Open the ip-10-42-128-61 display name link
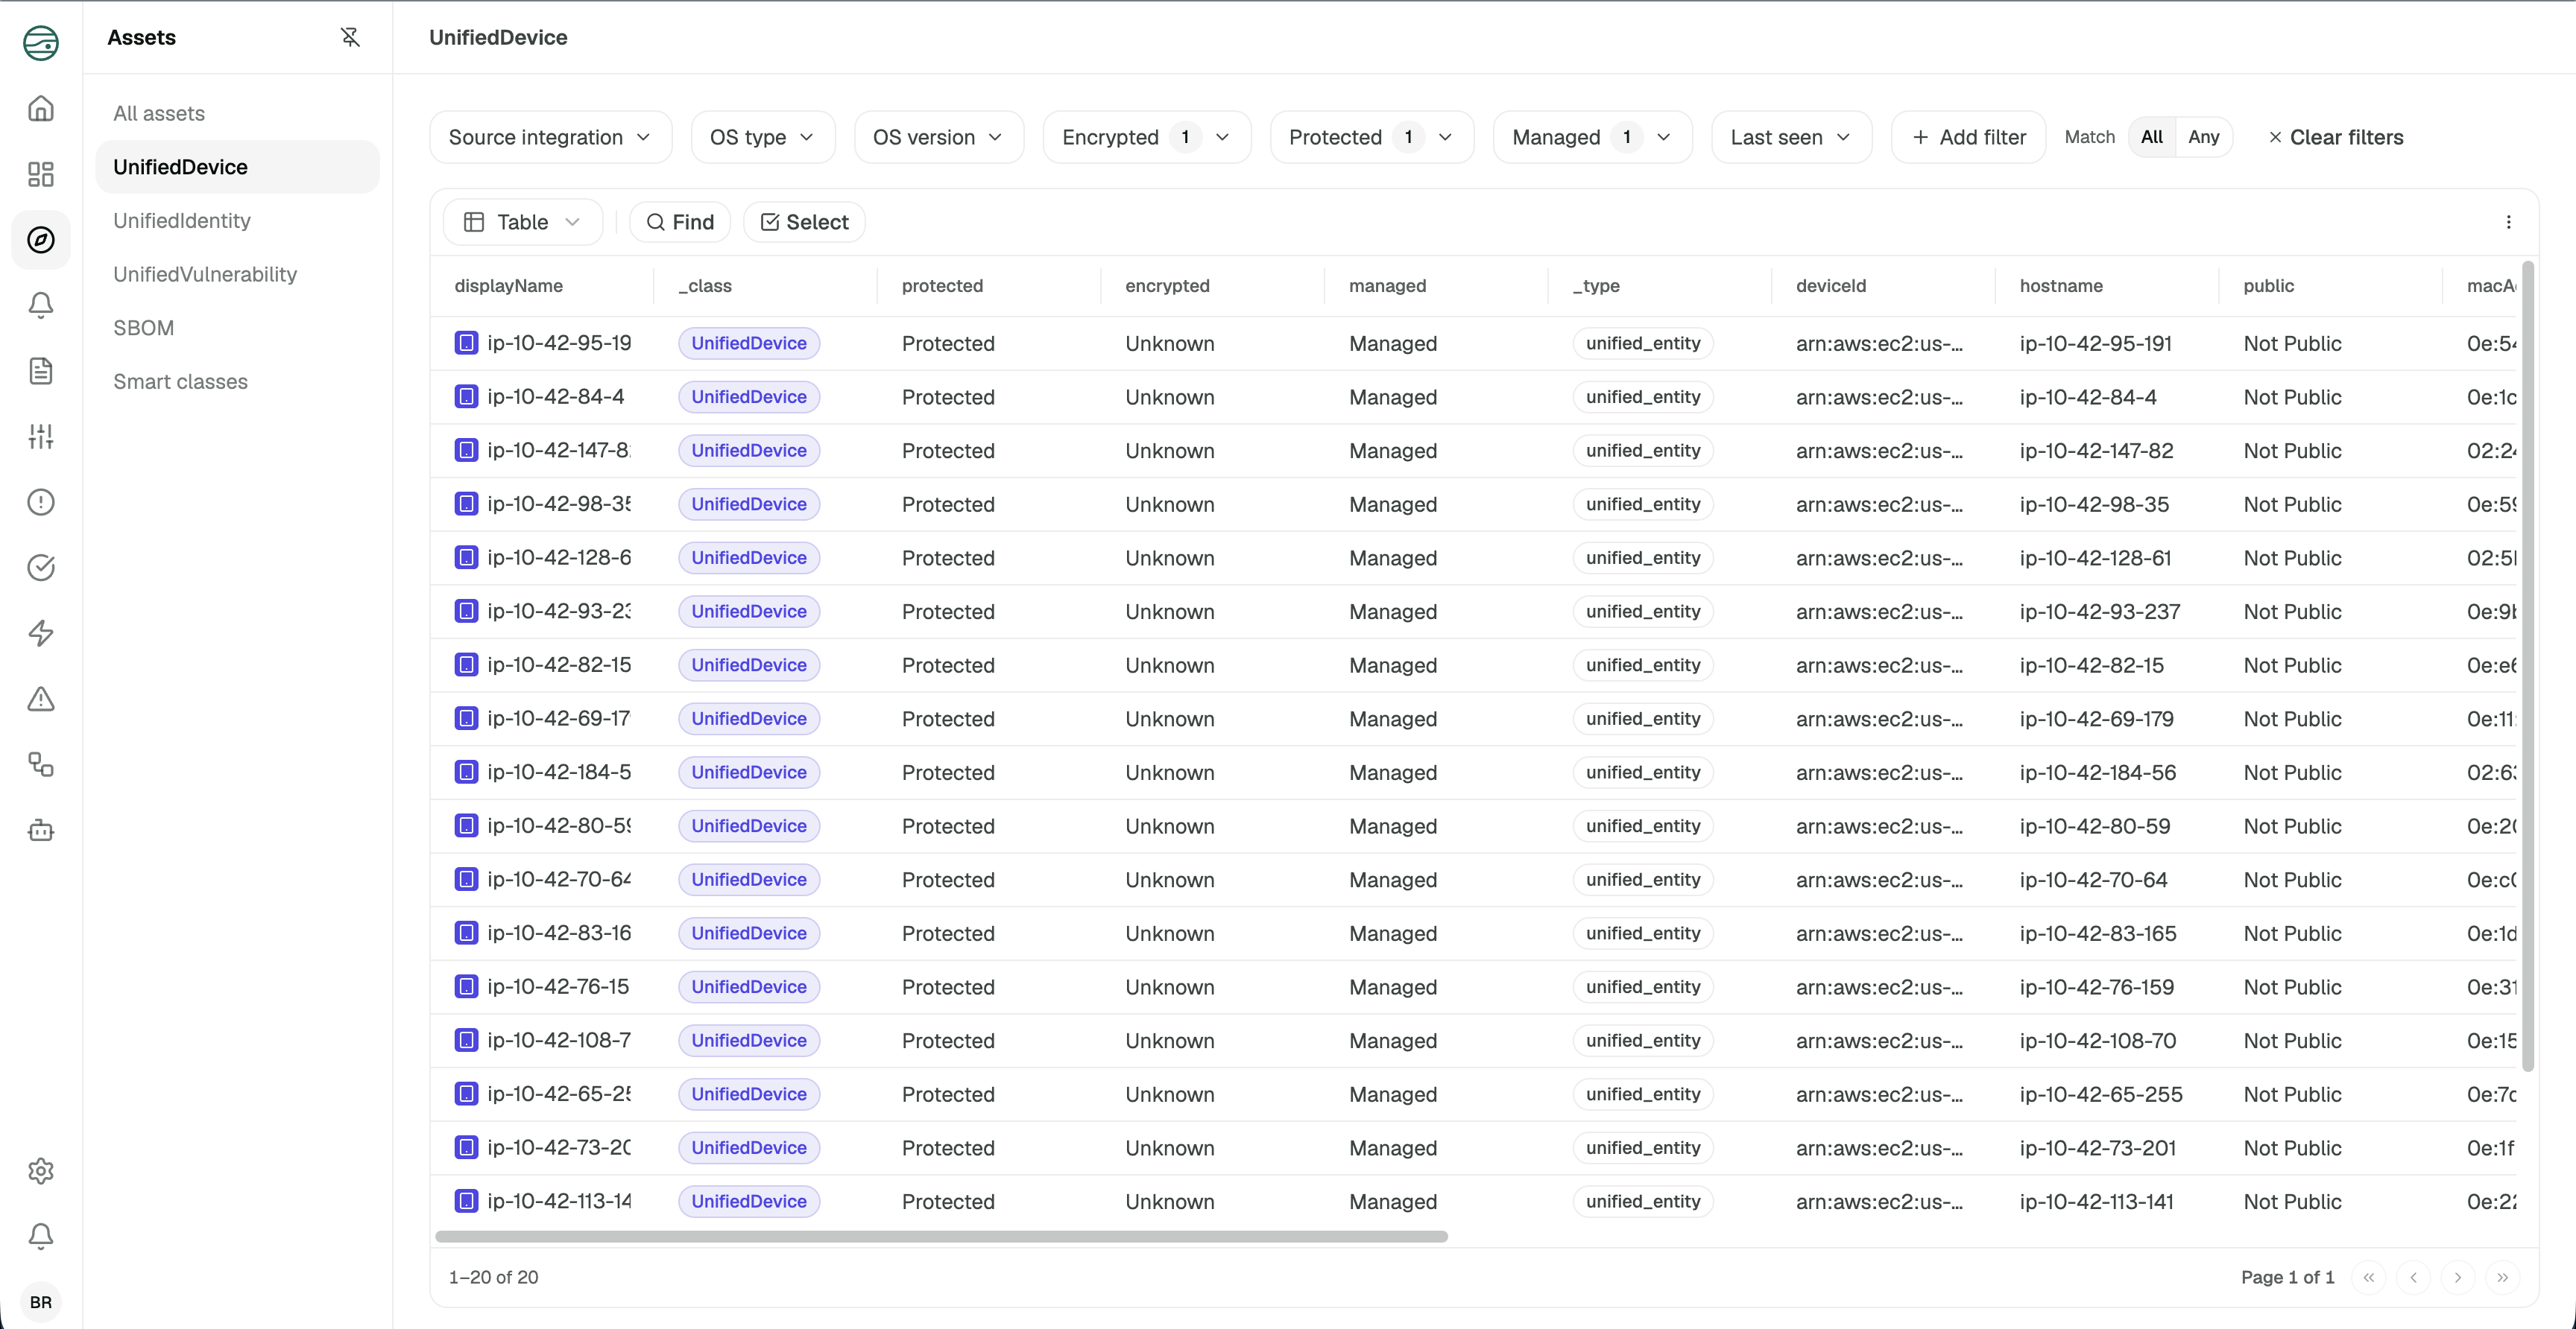 pyautogui.click(x=559, y=557)
